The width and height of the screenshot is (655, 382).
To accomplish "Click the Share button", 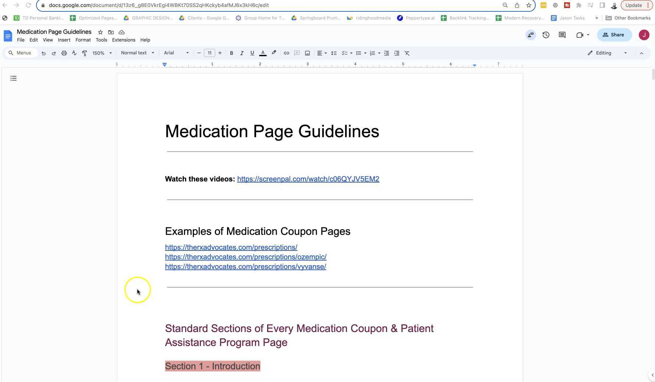I will [x=614, y=35].
